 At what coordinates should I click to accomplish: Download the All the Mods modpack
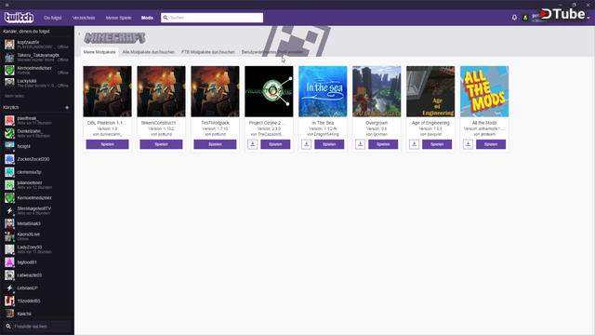point(469,144)
